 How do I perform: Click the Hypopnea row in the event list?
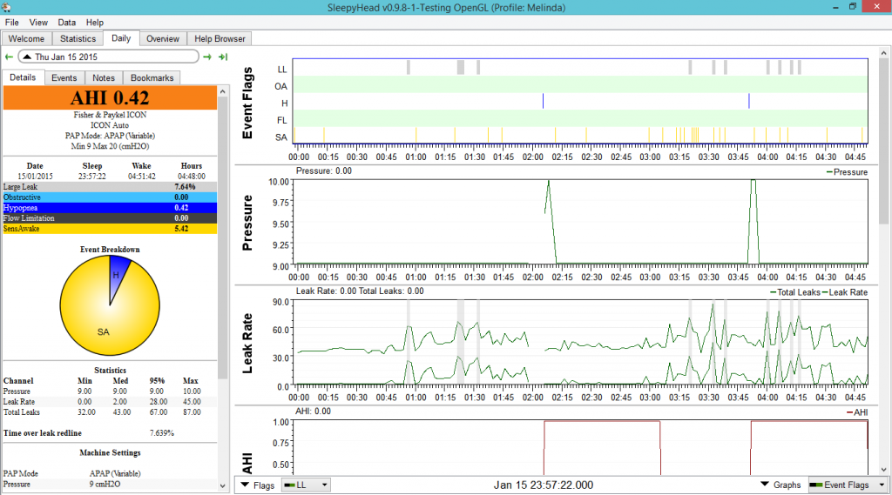(111, 208)
